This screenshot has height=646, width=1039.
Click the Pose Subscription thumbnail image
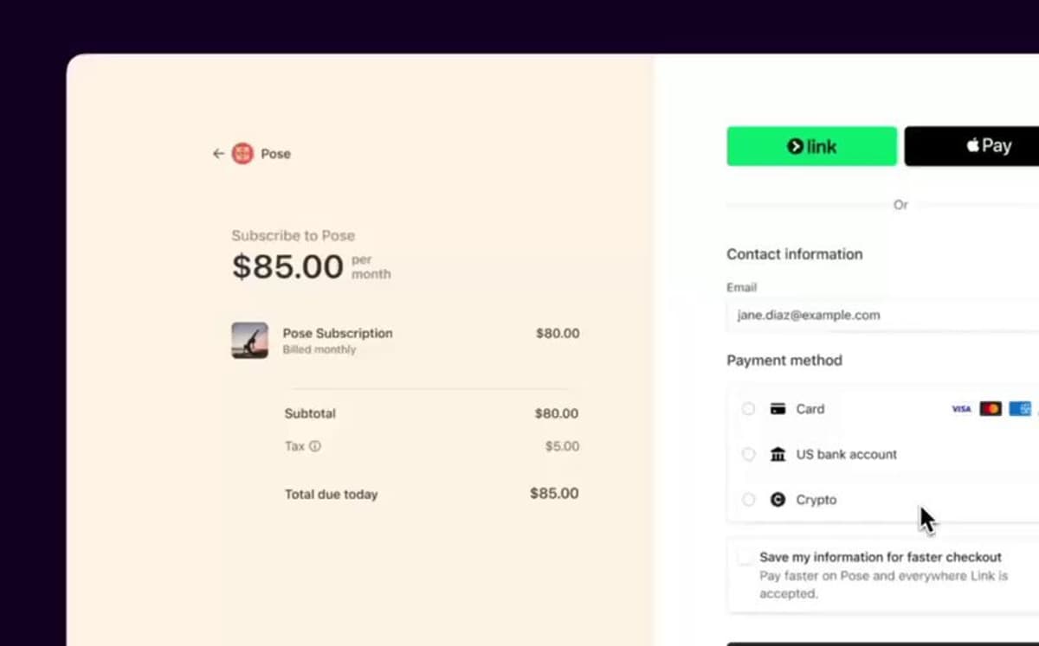(x=249, y=340)
